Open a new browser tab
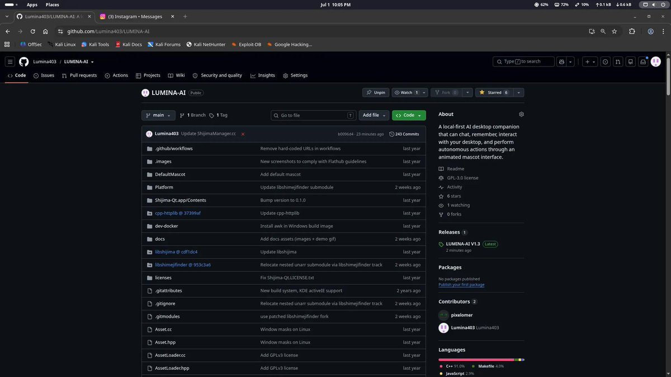 point(185,17)
